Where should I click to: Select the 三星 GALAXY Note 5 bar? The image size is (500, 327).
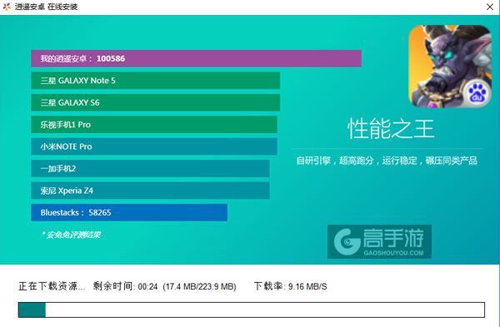pos(155,81)
